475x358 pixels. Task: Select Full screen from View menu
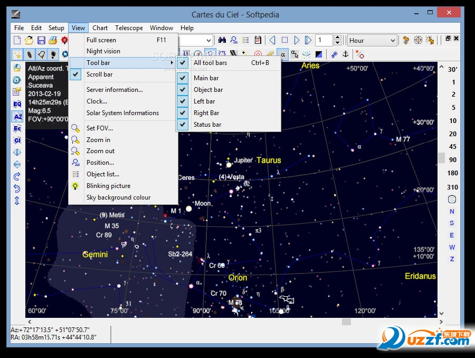(x=122, y=40)
